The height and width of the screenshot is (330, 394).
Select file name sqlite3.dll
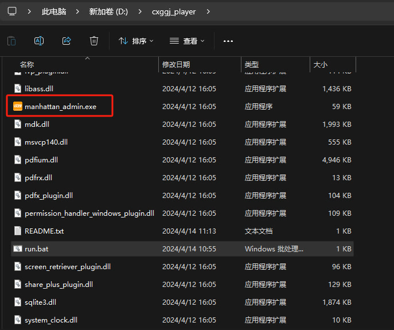point(41,302)
